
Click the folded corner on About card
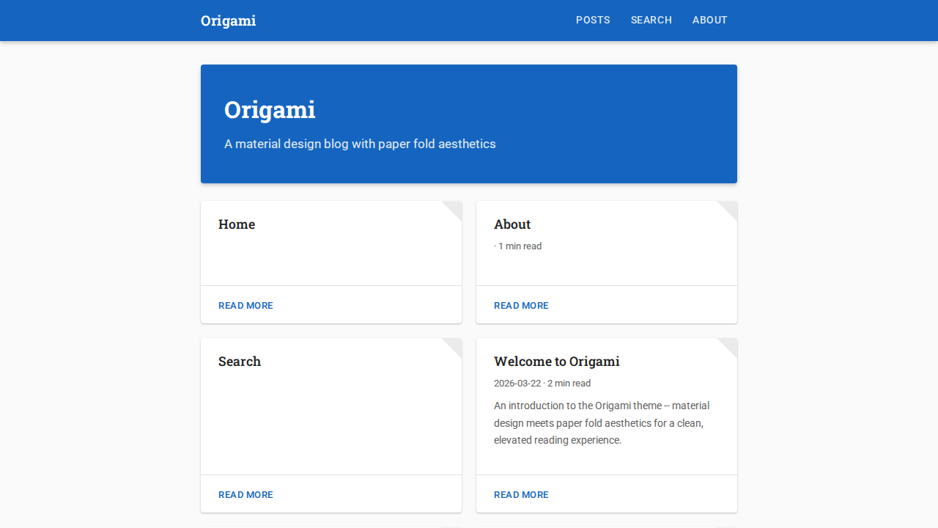730,208
